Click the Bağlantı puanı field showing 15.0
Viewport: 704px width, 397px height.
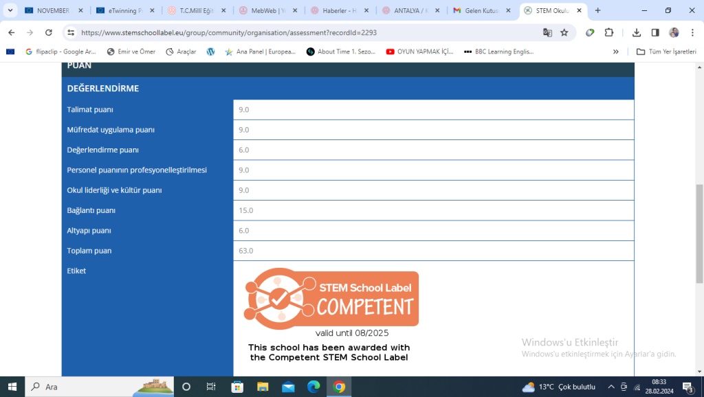[x=433, y=210]
